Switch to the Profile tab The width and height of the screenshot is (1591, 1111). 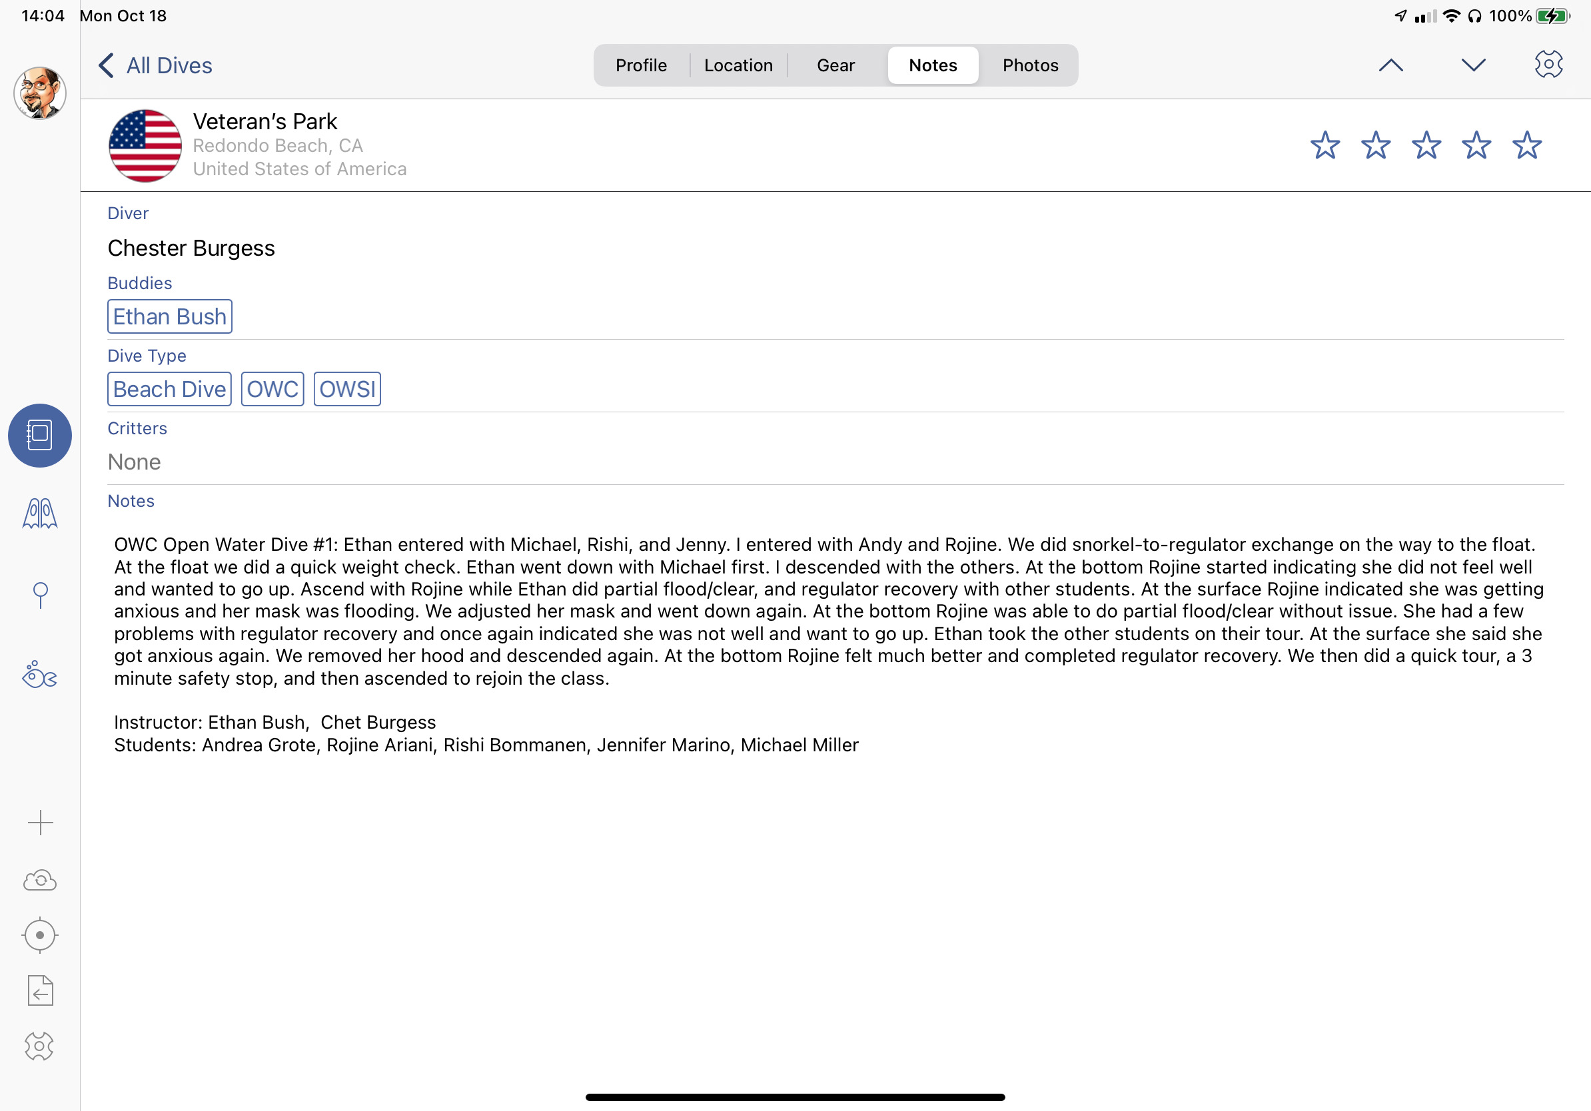coord(641,65)
